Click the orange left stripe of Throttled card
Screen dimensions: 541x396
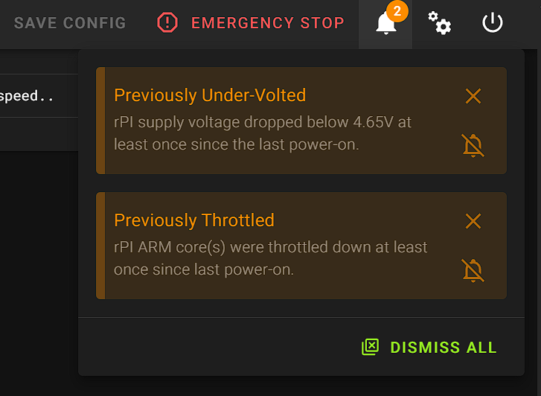pyautogui.click(x=101, y=246)
